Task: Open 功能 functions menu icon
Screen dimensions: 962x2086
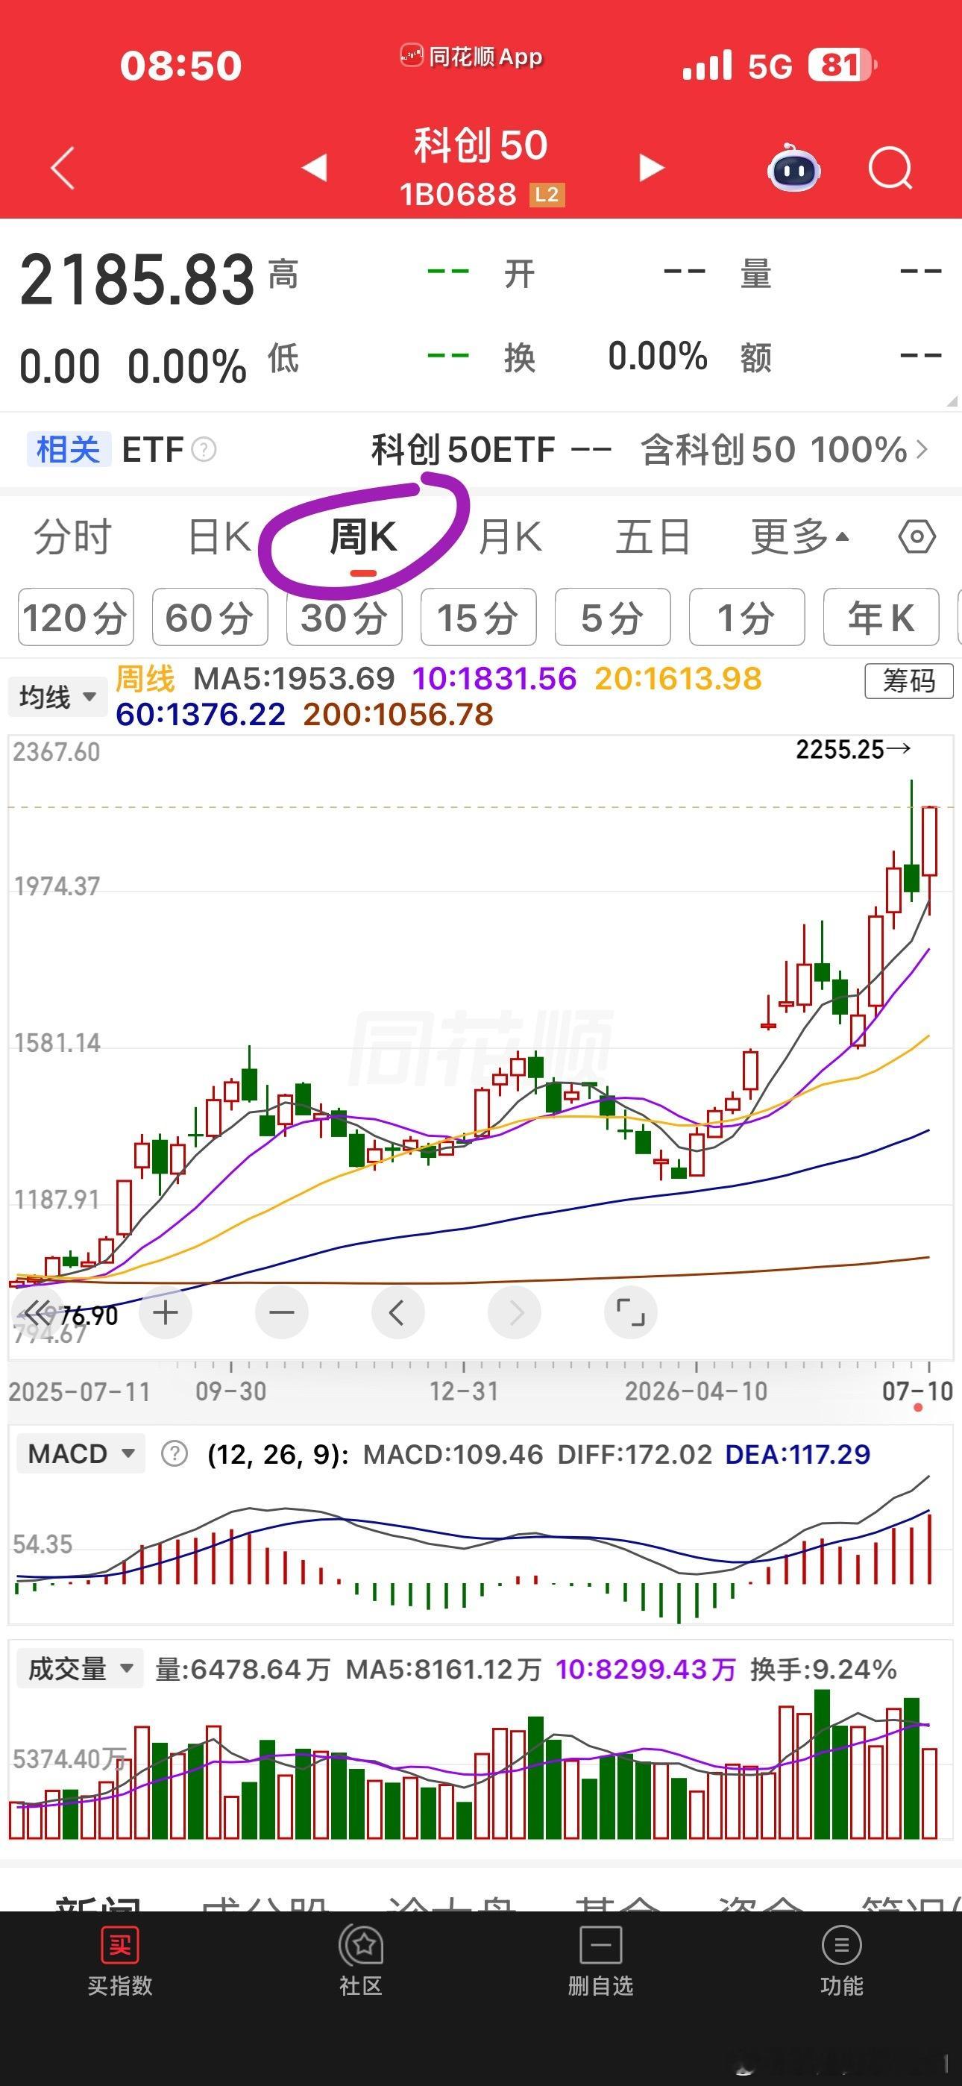Action: (841, 1945)
